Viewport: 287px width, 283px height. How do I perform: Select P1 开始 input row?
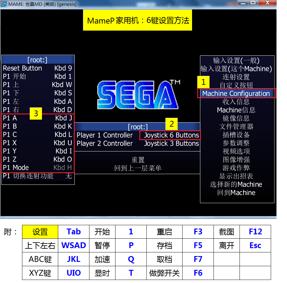point(38,76)
